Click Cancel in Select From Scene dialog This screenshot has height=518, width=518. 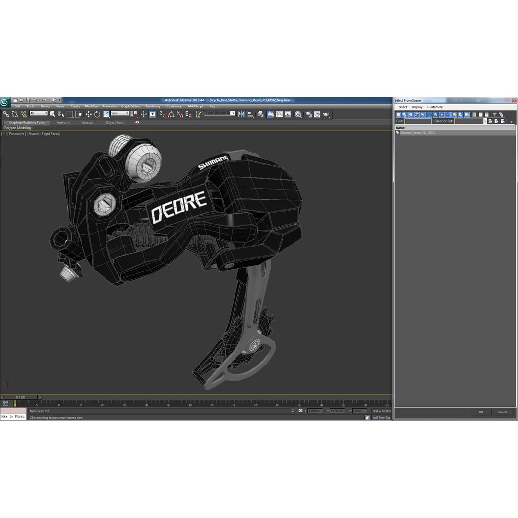502,412
